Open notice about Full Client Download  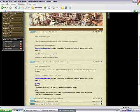tap(47, 104)
